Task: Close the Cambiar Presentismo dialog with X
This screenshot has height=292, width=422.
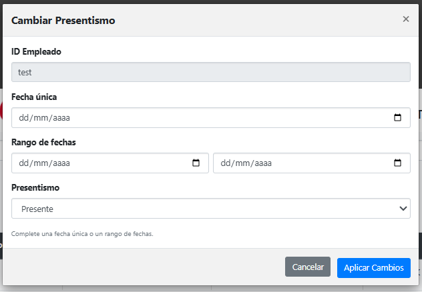Action: [x=405, y=19]
